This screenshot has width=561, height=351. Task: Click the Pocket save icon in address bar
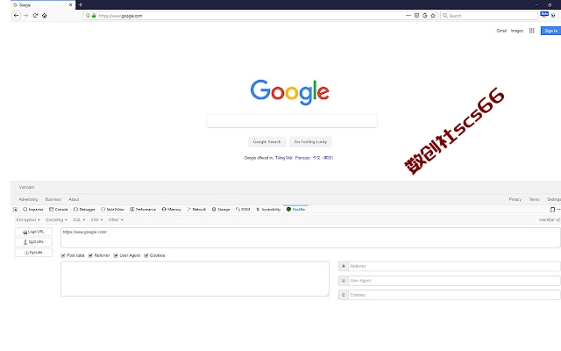point(416,16)
